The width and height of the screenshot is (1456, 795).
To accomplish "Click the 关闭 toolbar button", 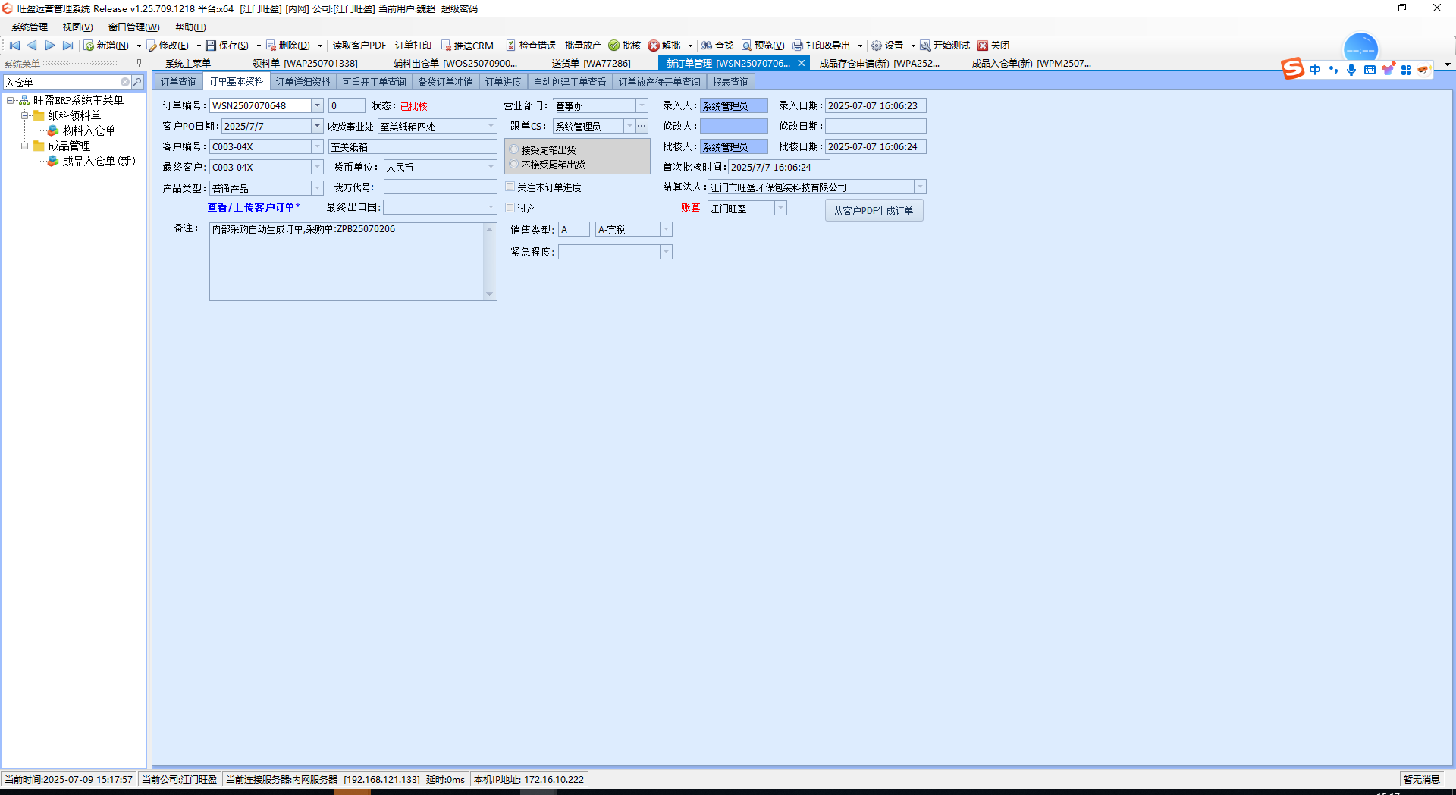I will click(993, 46).
